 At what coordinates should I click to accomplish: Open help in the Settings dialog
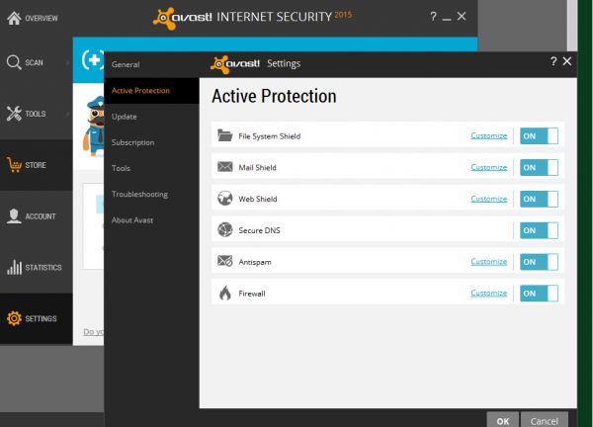click(553, 61)
